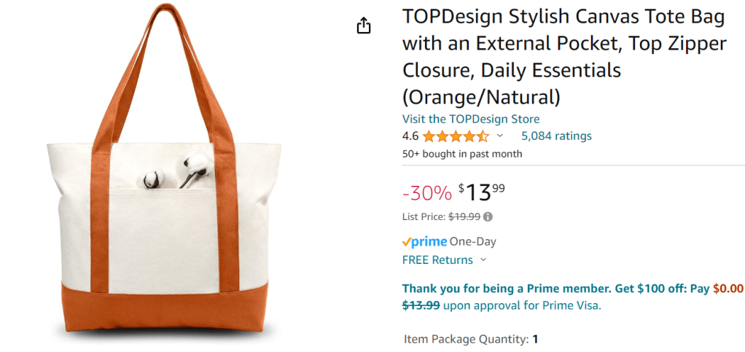Screen dimensions: 745x352
Task: Click the -30% discount label
Action: 426,193
